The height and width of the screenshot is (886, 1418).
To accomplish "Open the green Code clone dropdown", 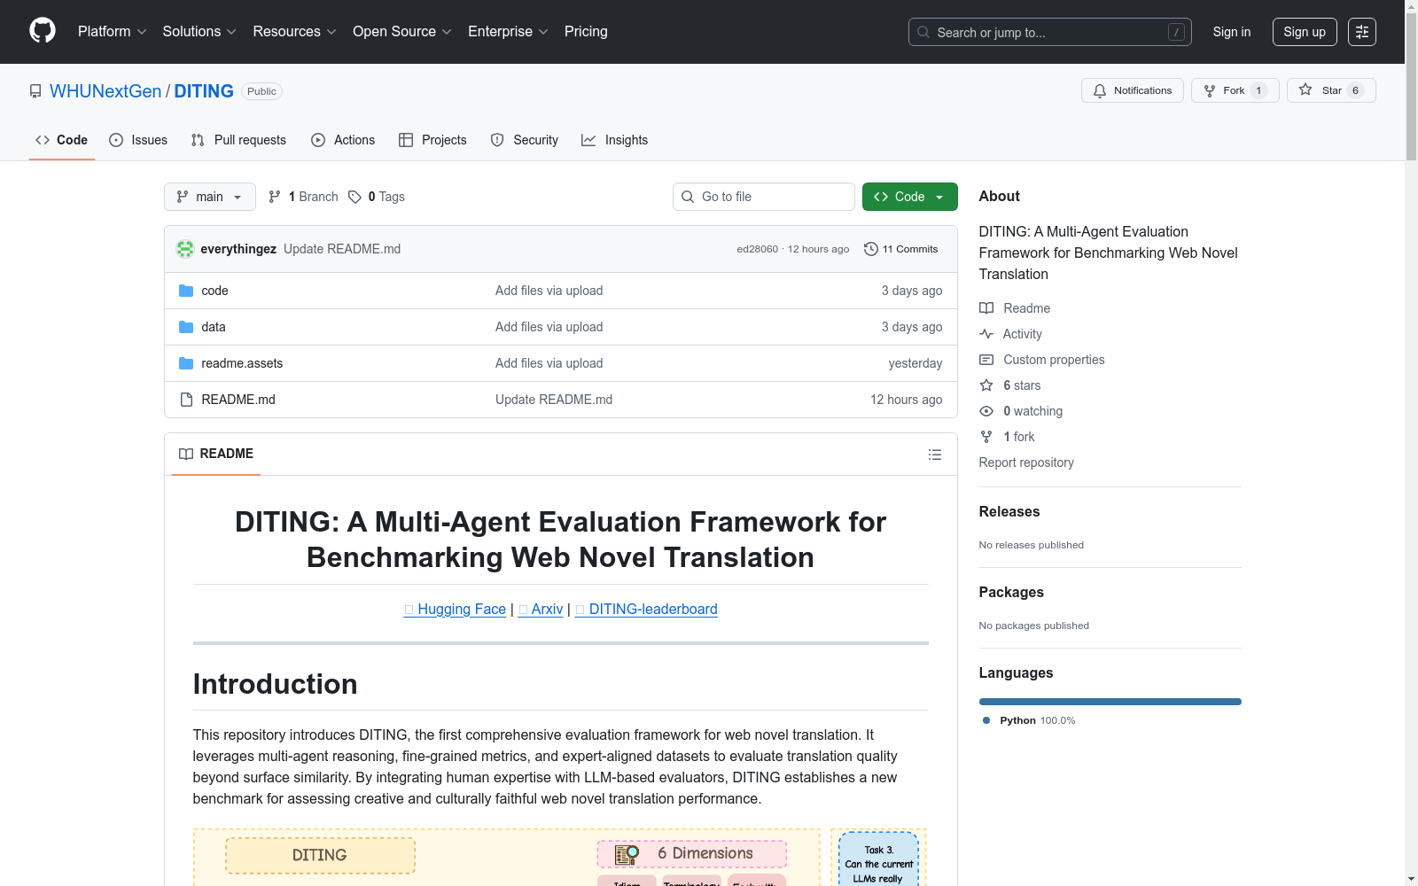I will 909,197.
